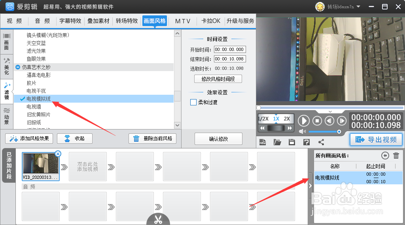Screen dimensions: 405x225
Task: Click the volume slider handle
Action: click(339, 132)
